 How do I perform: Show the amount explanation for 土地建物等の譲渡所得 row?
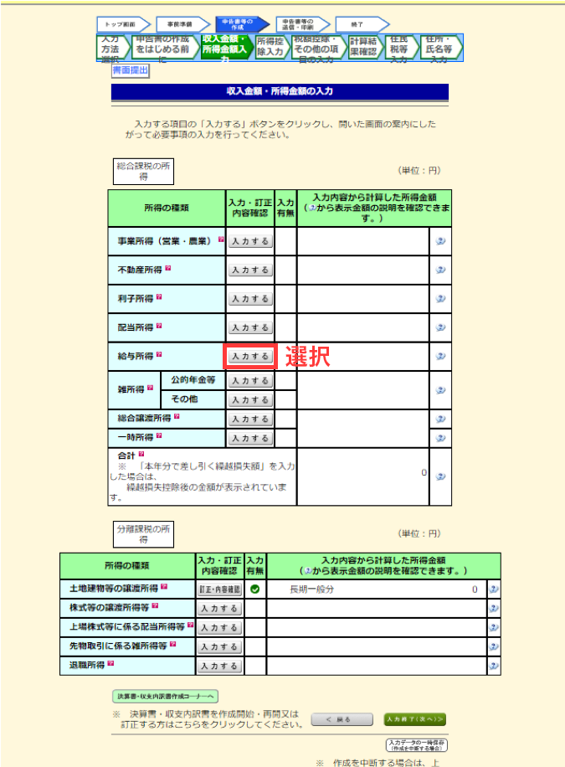point(494,589)
